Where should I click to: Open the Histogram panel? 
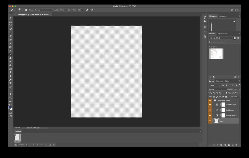tap(213, 16)
